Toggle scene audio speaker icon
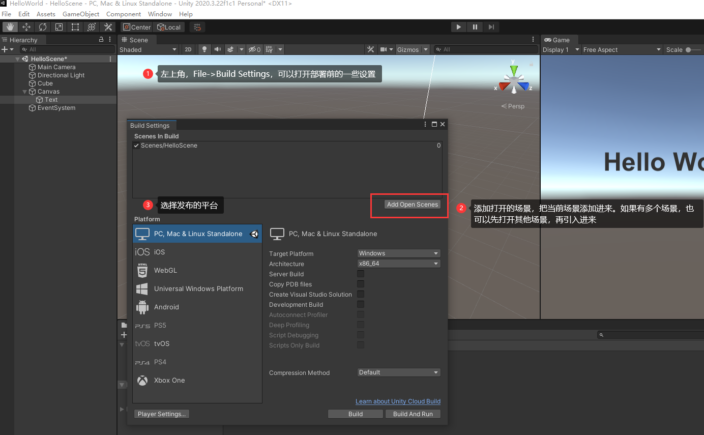 [218, 49]
